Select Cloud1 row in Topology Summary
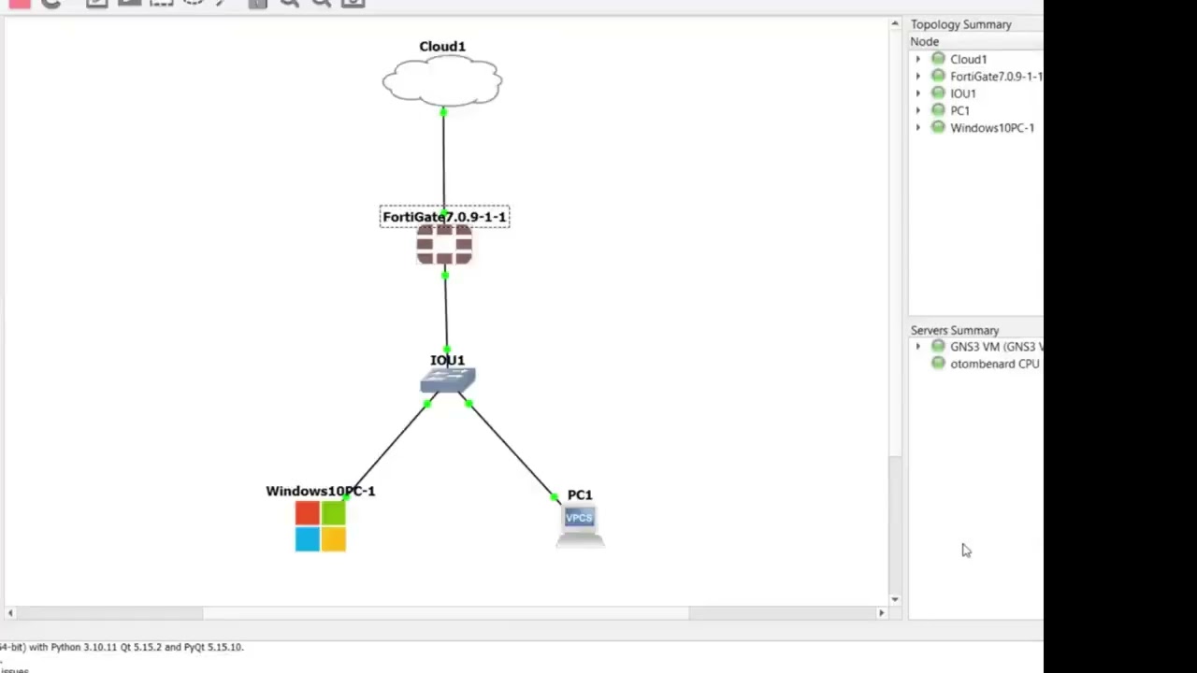This screenshot has width=1197, height=673. pyautogui.click(x=976, y=59)
